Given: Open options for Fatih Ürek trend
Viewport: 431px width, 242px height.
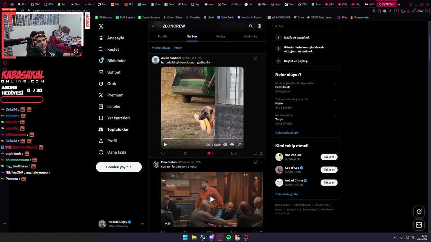Looking at the screenshot, I should [x=336, y=84].
